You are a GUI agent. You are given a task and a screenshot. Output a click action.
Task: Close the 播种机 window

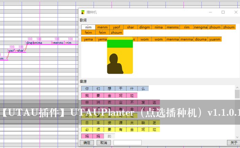[236, 12]
